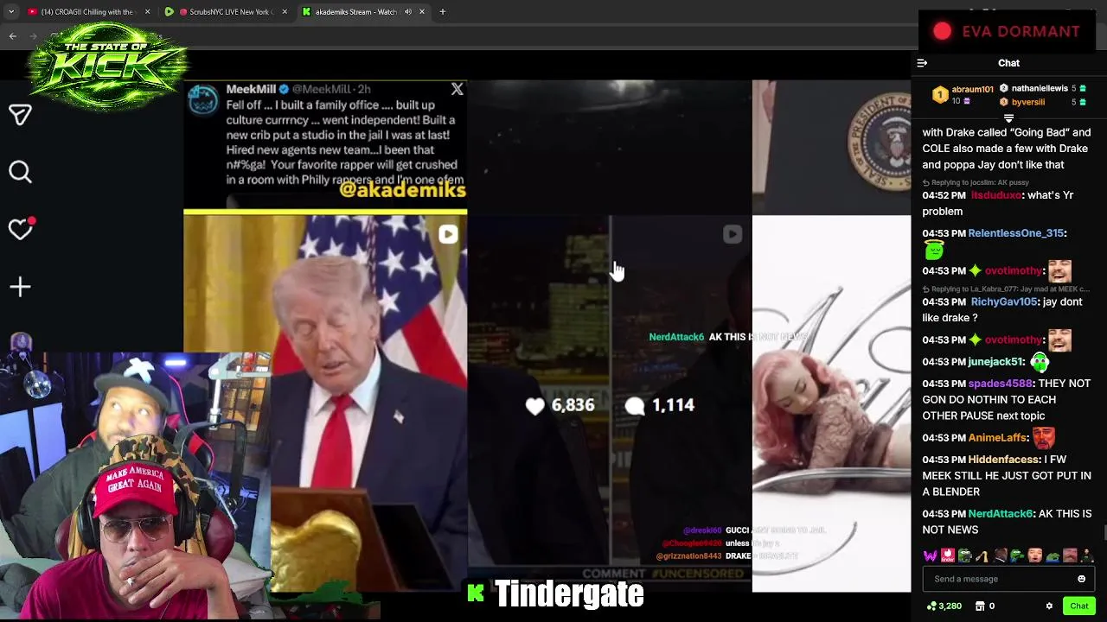This screenshot has height=622, width=1107.
Task: Open NerdAttack6's name in the chat list
Action: tap(1001, 514)
